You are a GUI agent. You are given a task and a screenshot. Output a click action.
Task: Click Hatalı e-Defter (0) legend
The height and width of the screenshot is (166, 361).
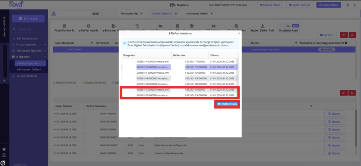pos(65,82)
